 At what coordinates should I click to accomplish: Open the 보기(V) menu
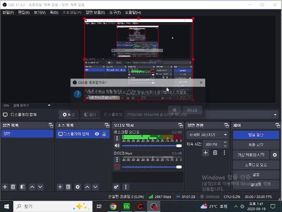(40, 12)
